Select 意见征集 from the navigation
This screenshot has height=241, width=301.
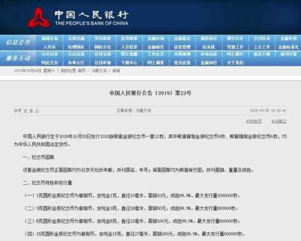click(x=182, y=62)
